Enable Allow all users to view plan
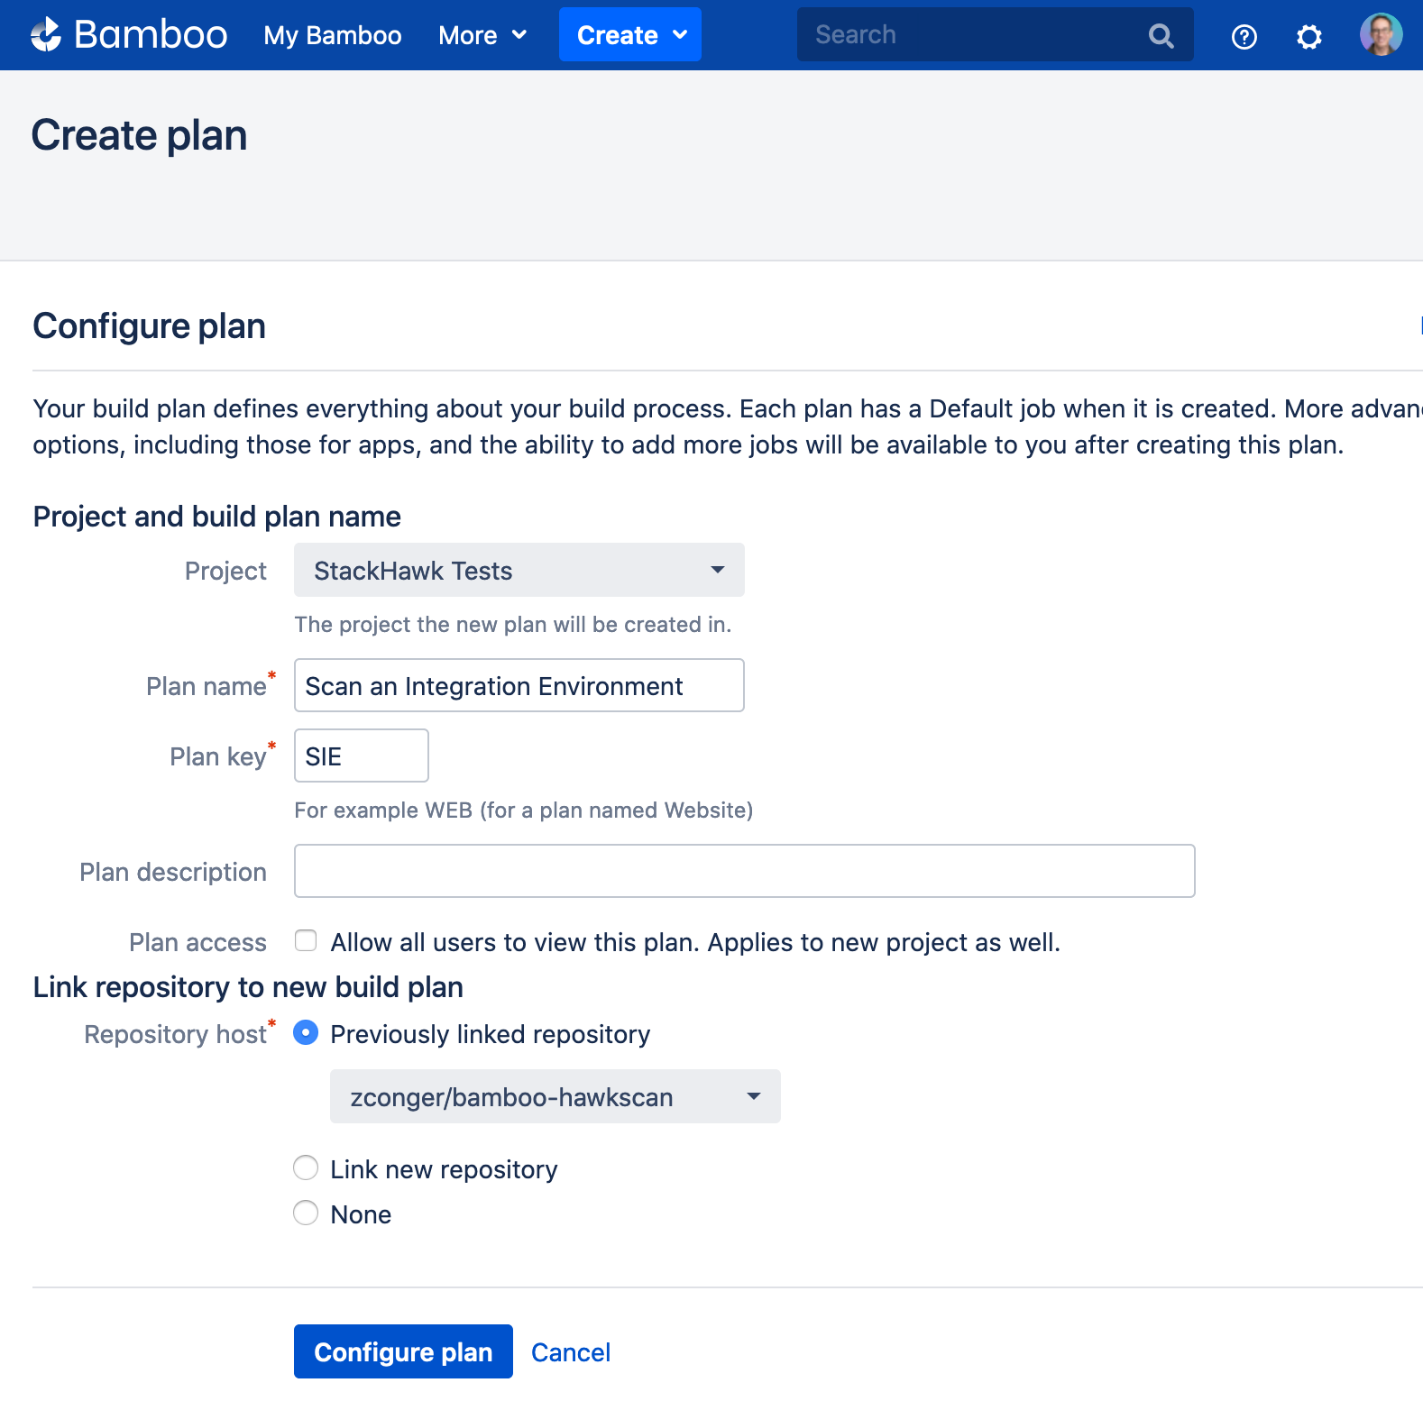Screen dimensions: 1423x1401 pyautogui.click(x=307, y=941)
